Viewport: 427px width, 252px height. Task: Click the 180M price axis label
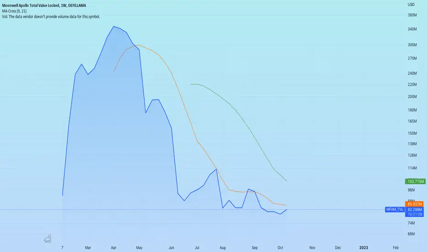[x=412, y=110]
